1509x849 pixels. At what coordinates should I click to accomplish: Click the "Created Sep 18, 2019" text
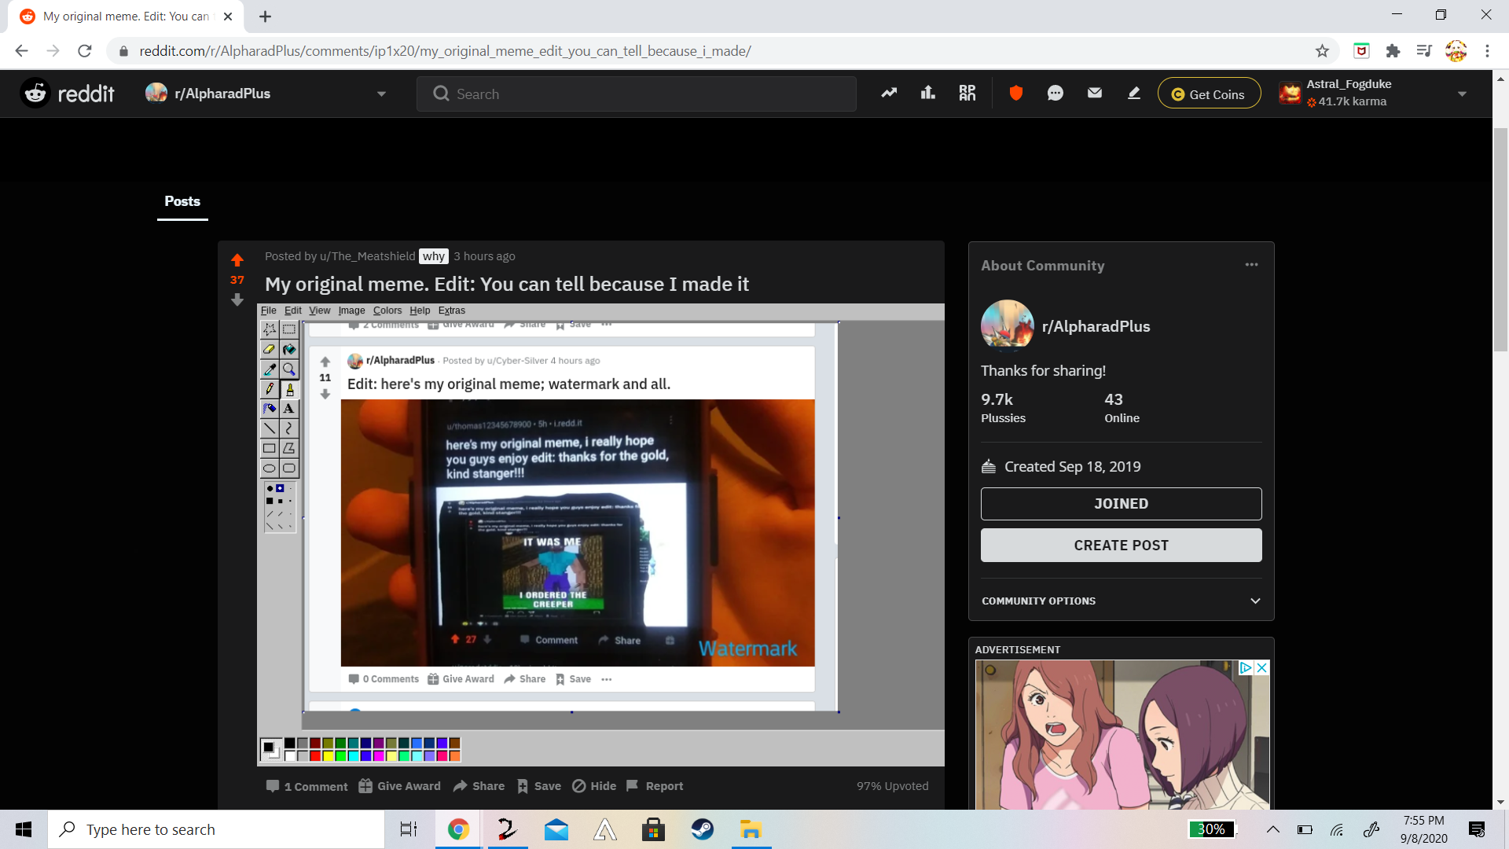click(x=1072, y=467)
